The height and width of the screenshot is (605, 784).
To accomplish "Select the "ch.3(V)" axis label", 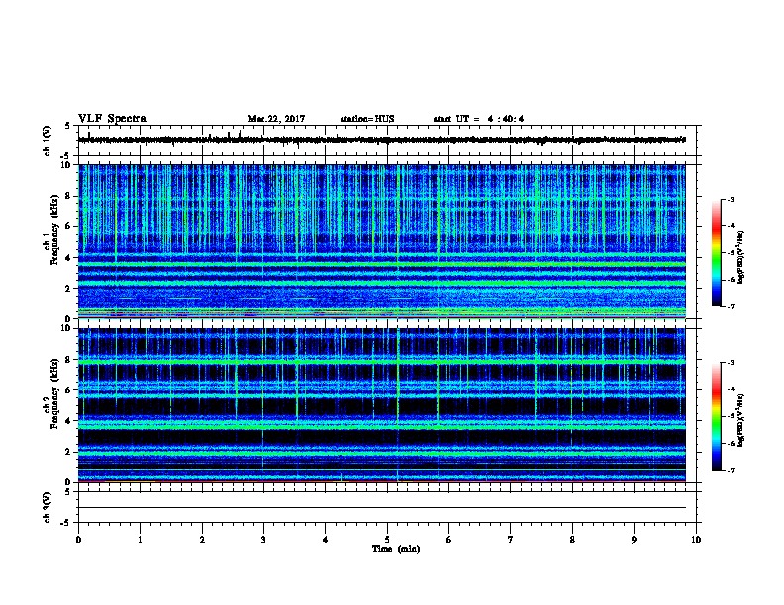I will point(48,508).
